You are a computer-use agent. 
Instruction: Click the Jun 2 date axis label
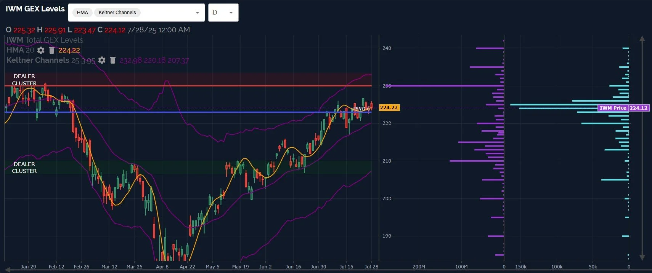(265, 267)
